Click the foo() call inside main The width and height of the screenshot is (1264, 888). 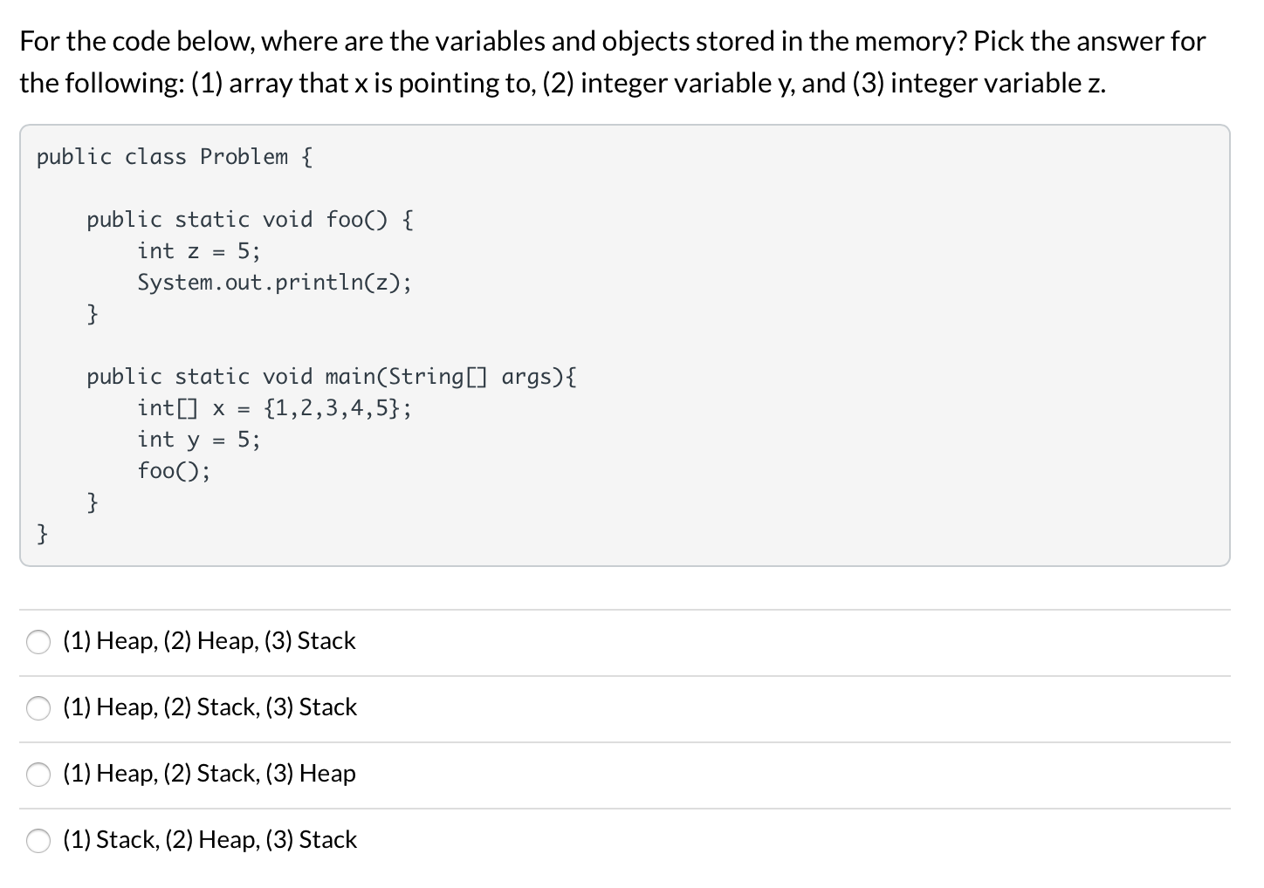click(173, 470)
